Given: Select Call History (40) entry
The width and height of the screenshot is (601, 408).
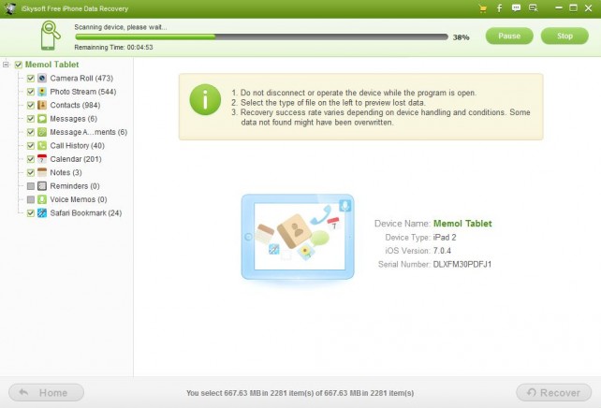Looking at the screenshot, I should (x=78, y=146).
